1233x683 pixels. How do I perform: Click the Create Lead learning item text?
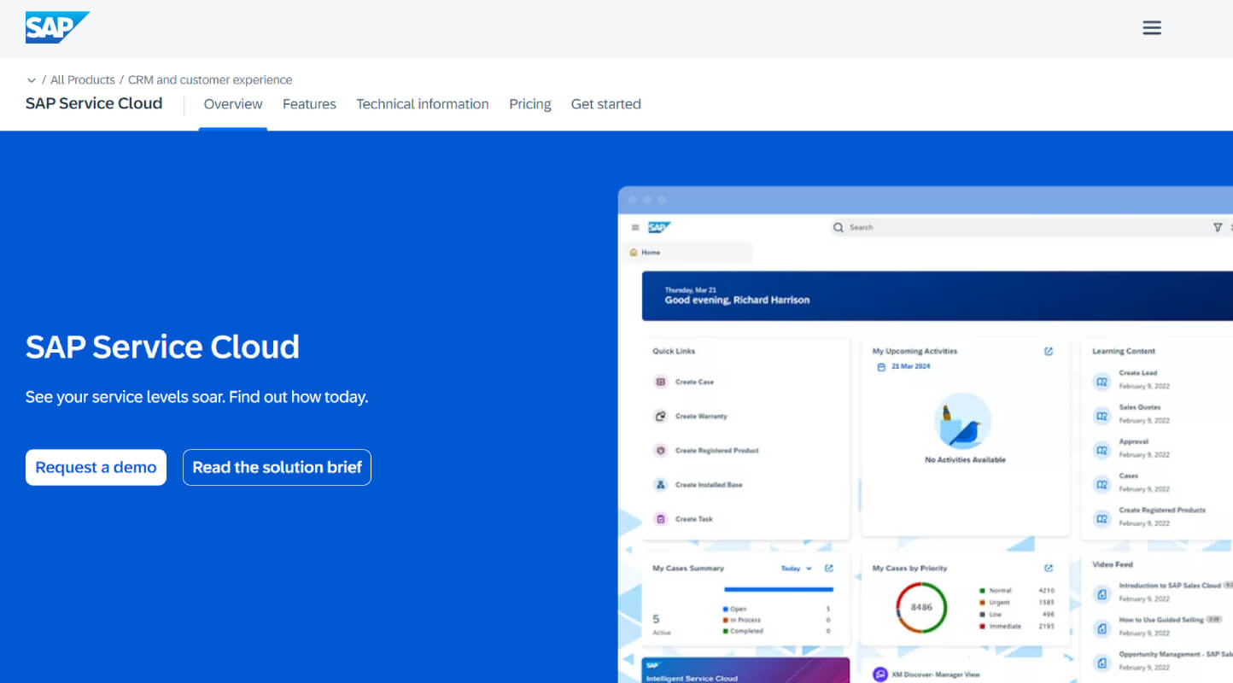1138,373
